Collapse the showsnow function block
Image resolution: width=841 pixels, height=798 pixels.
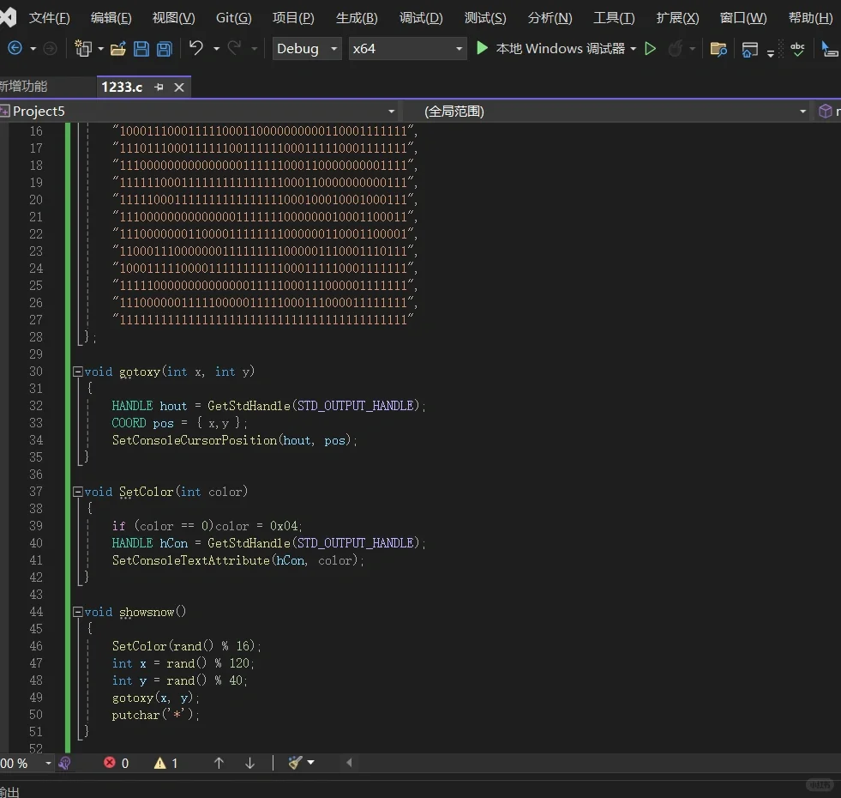point(78,612)
